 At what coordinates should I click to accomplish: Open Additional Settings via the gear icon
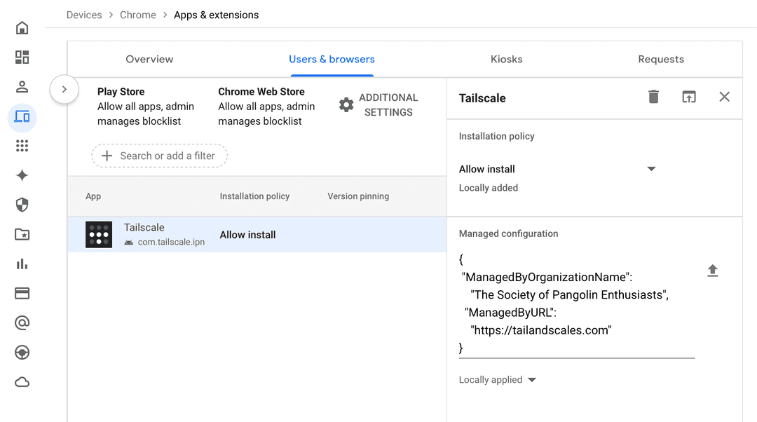tap(346, 104)
